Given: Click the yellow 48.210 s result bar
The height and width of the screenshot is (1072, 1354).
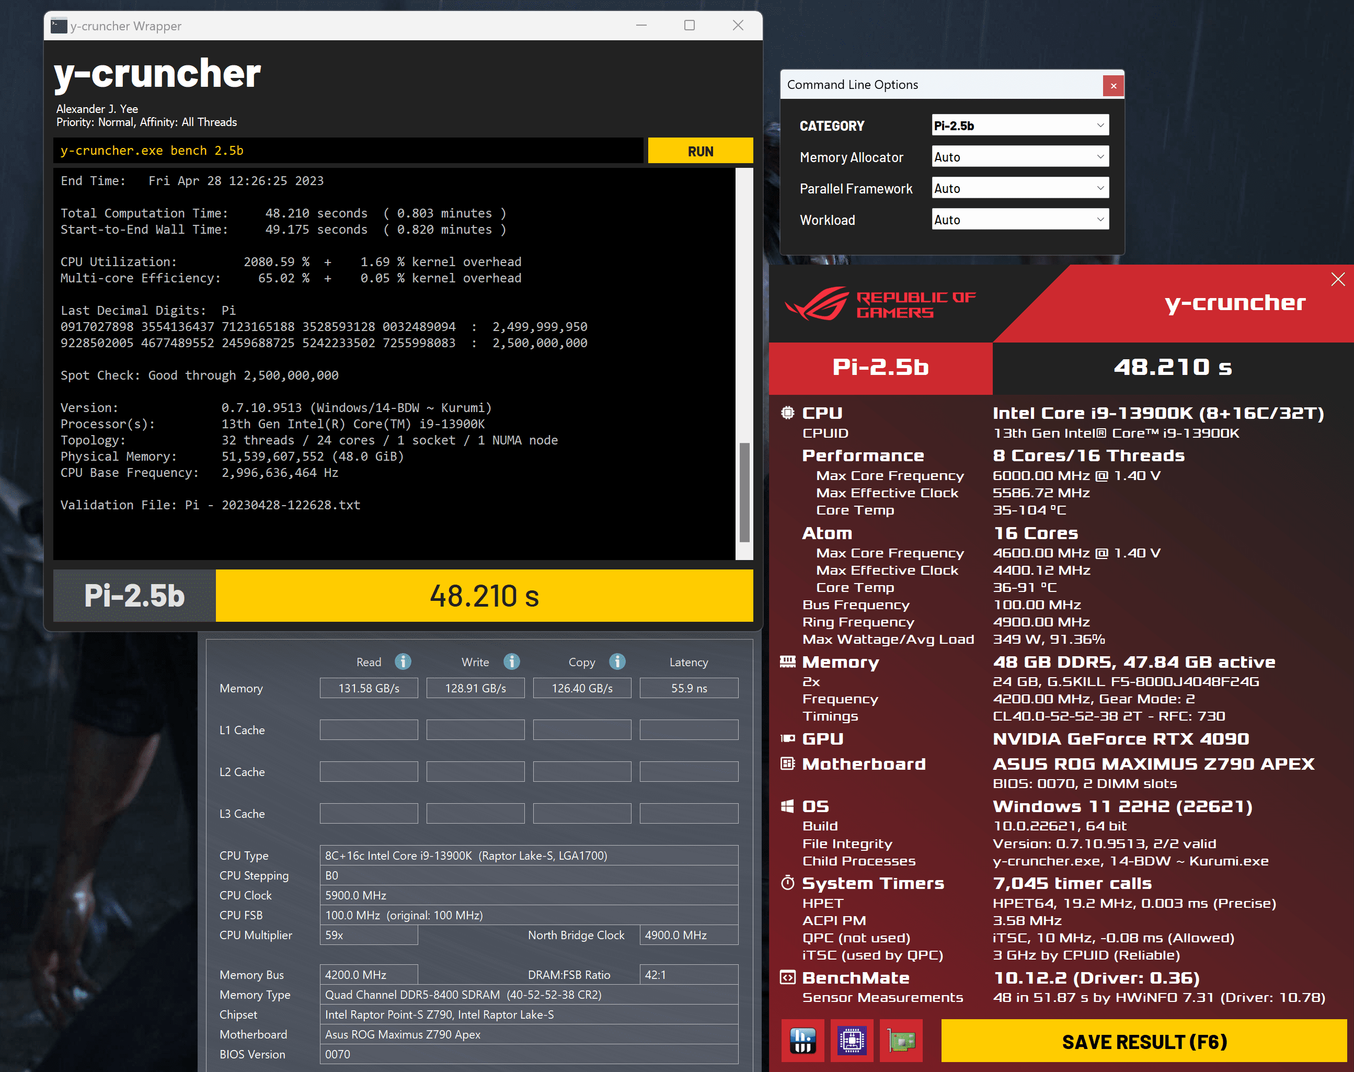Looking at the screenshot, I should click(x=485, y=596).
